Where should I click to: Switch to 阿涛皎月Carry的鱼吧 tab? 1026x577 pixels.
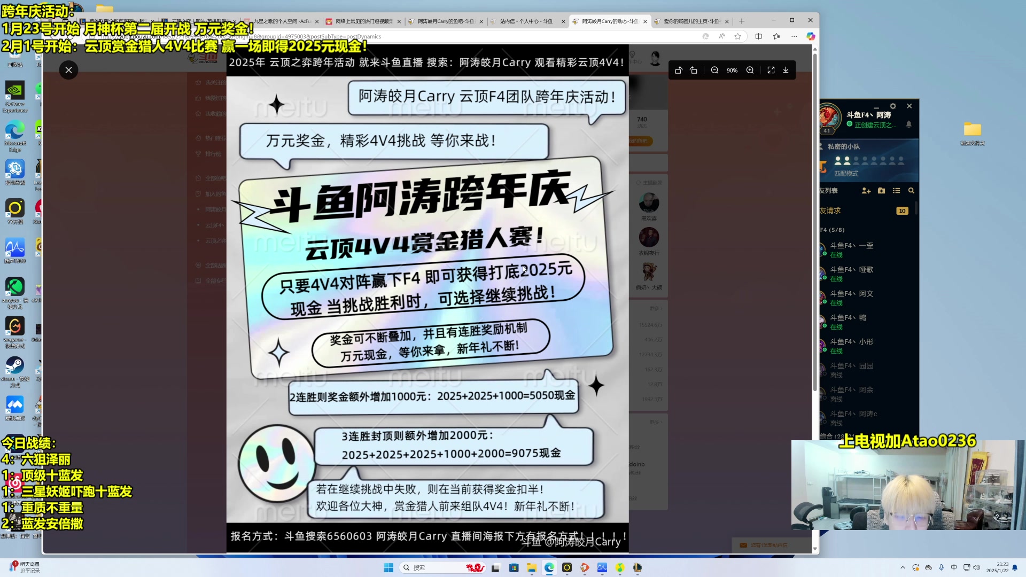coord(445,21)
